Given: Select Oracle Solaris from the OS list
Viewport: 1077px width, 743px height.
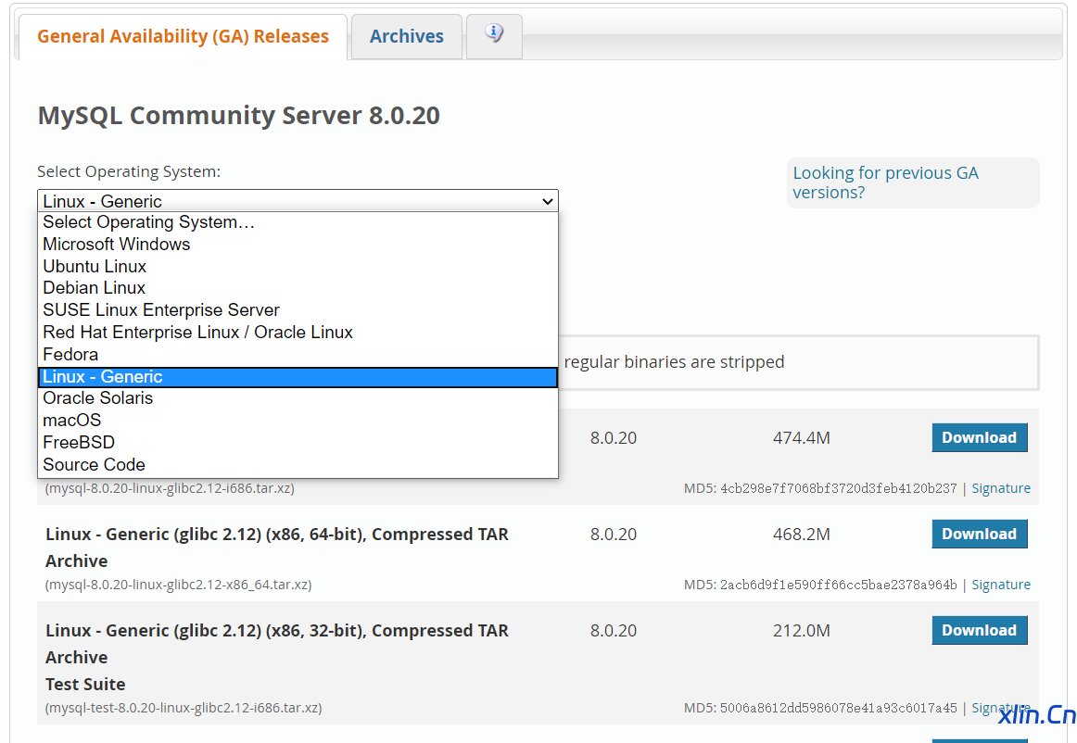Looking at the screenshot, I should pyautogui.click(x=298, y=398).
